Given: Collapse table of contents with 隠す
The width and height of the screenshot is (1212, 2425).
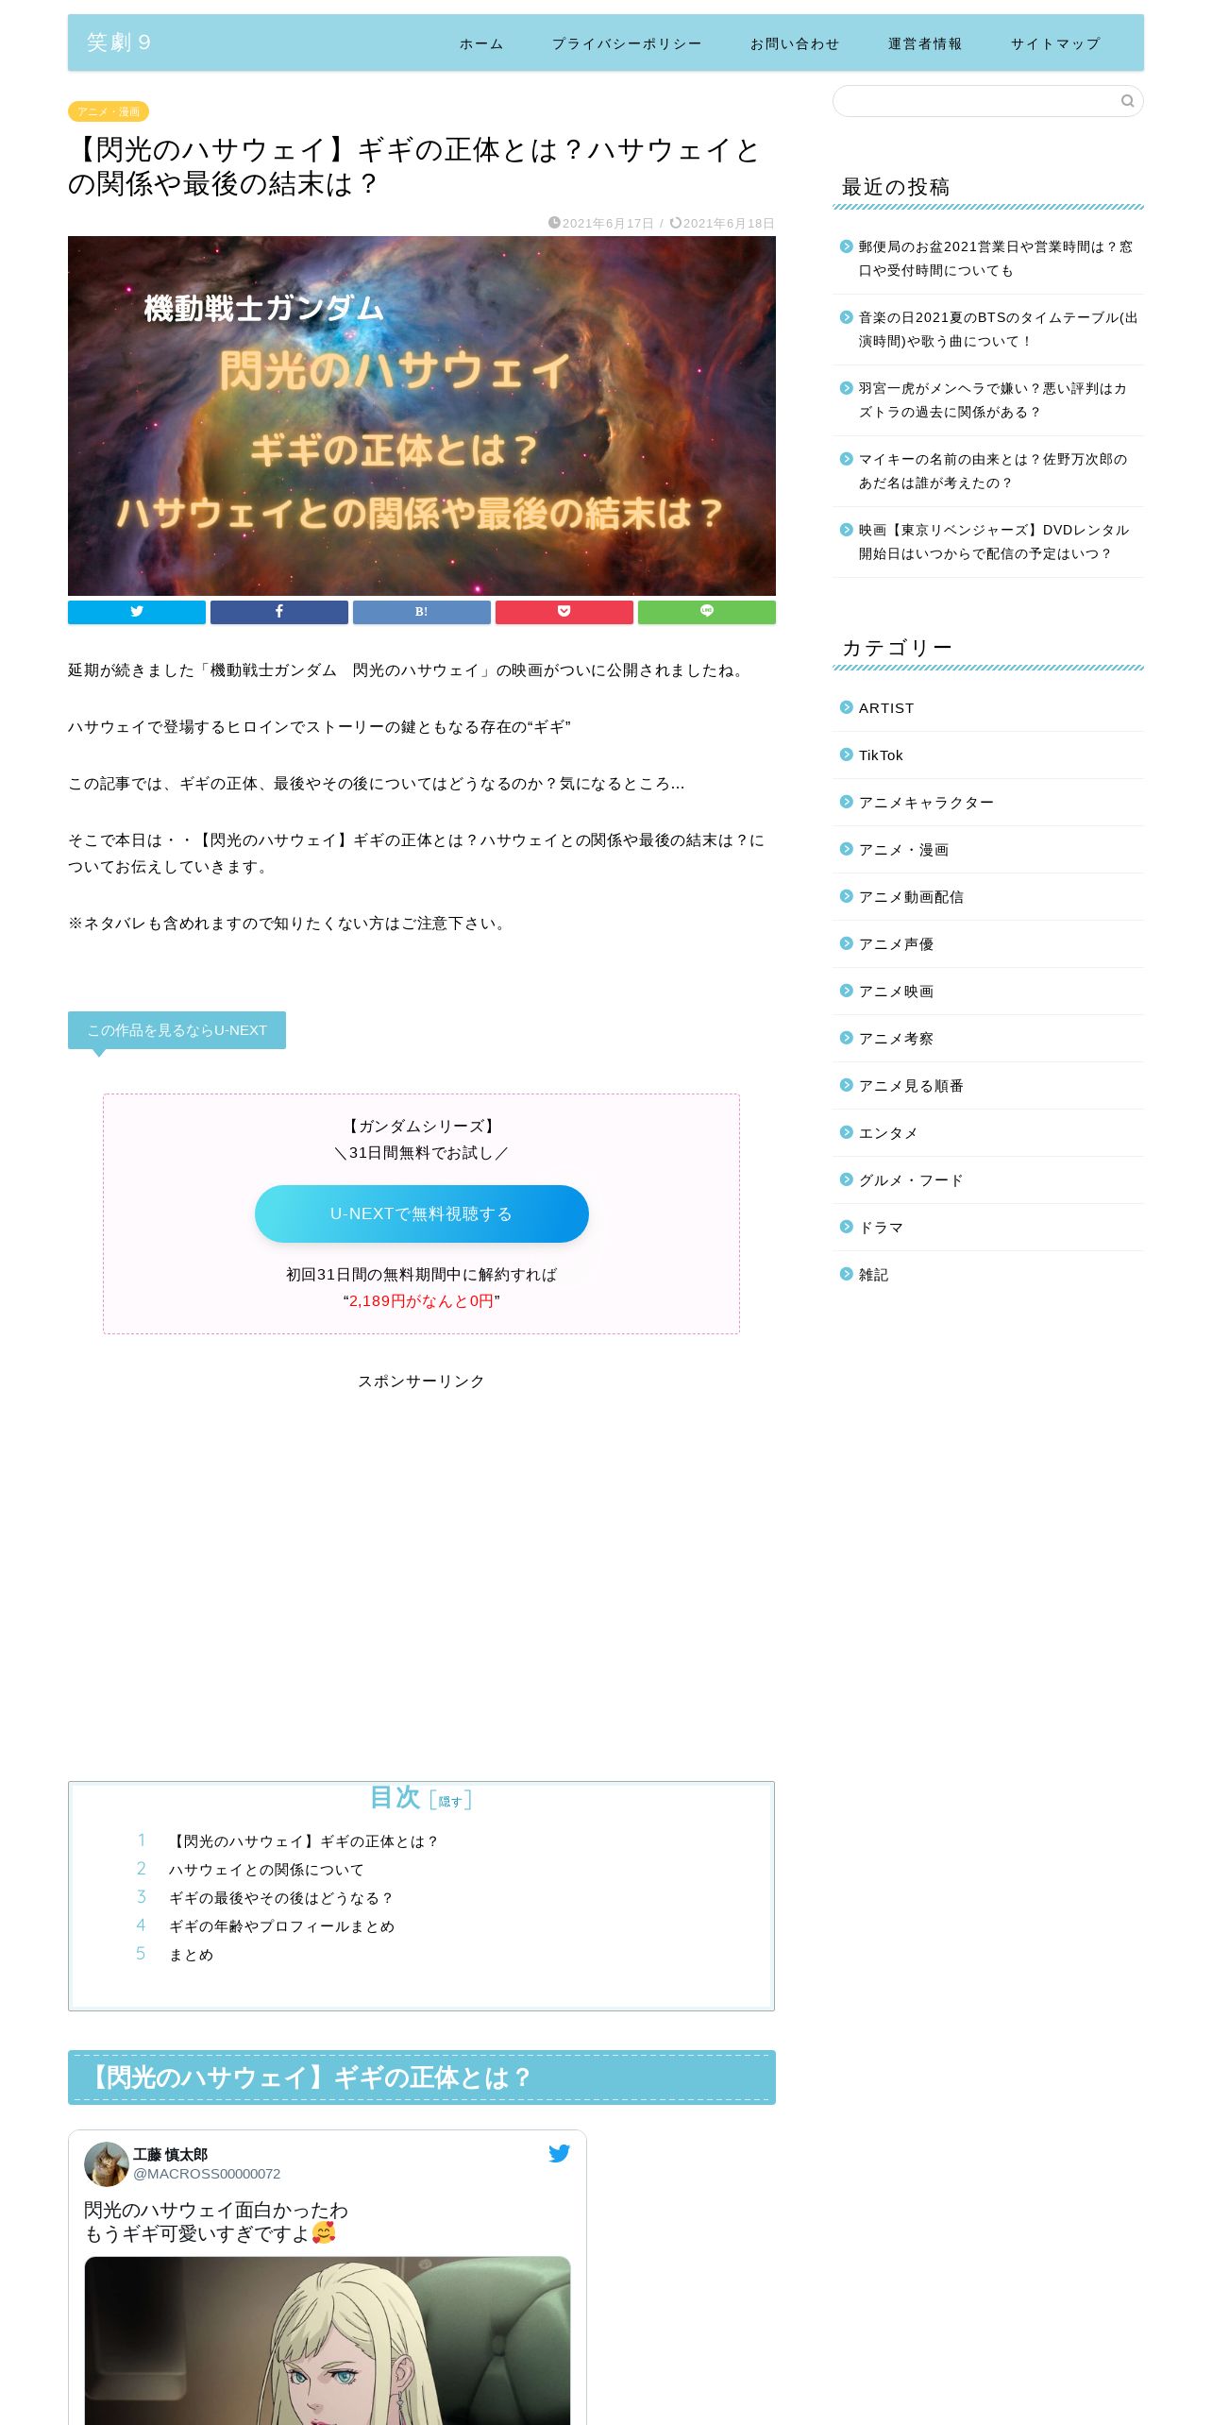Looking at the screenshot, I should (450, 1801).
